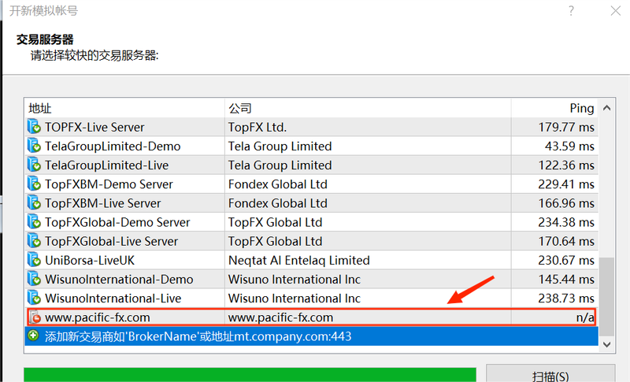Select the WisunoInternational-Live address
Viewport: 630px width, 382px height.
pyautogui.click(x=113, y=299)
